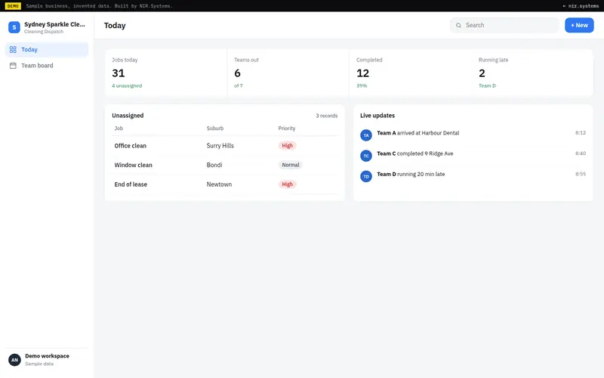Click the Unassigned panel heading
This screenshot has width=604, height=378.
128,116
